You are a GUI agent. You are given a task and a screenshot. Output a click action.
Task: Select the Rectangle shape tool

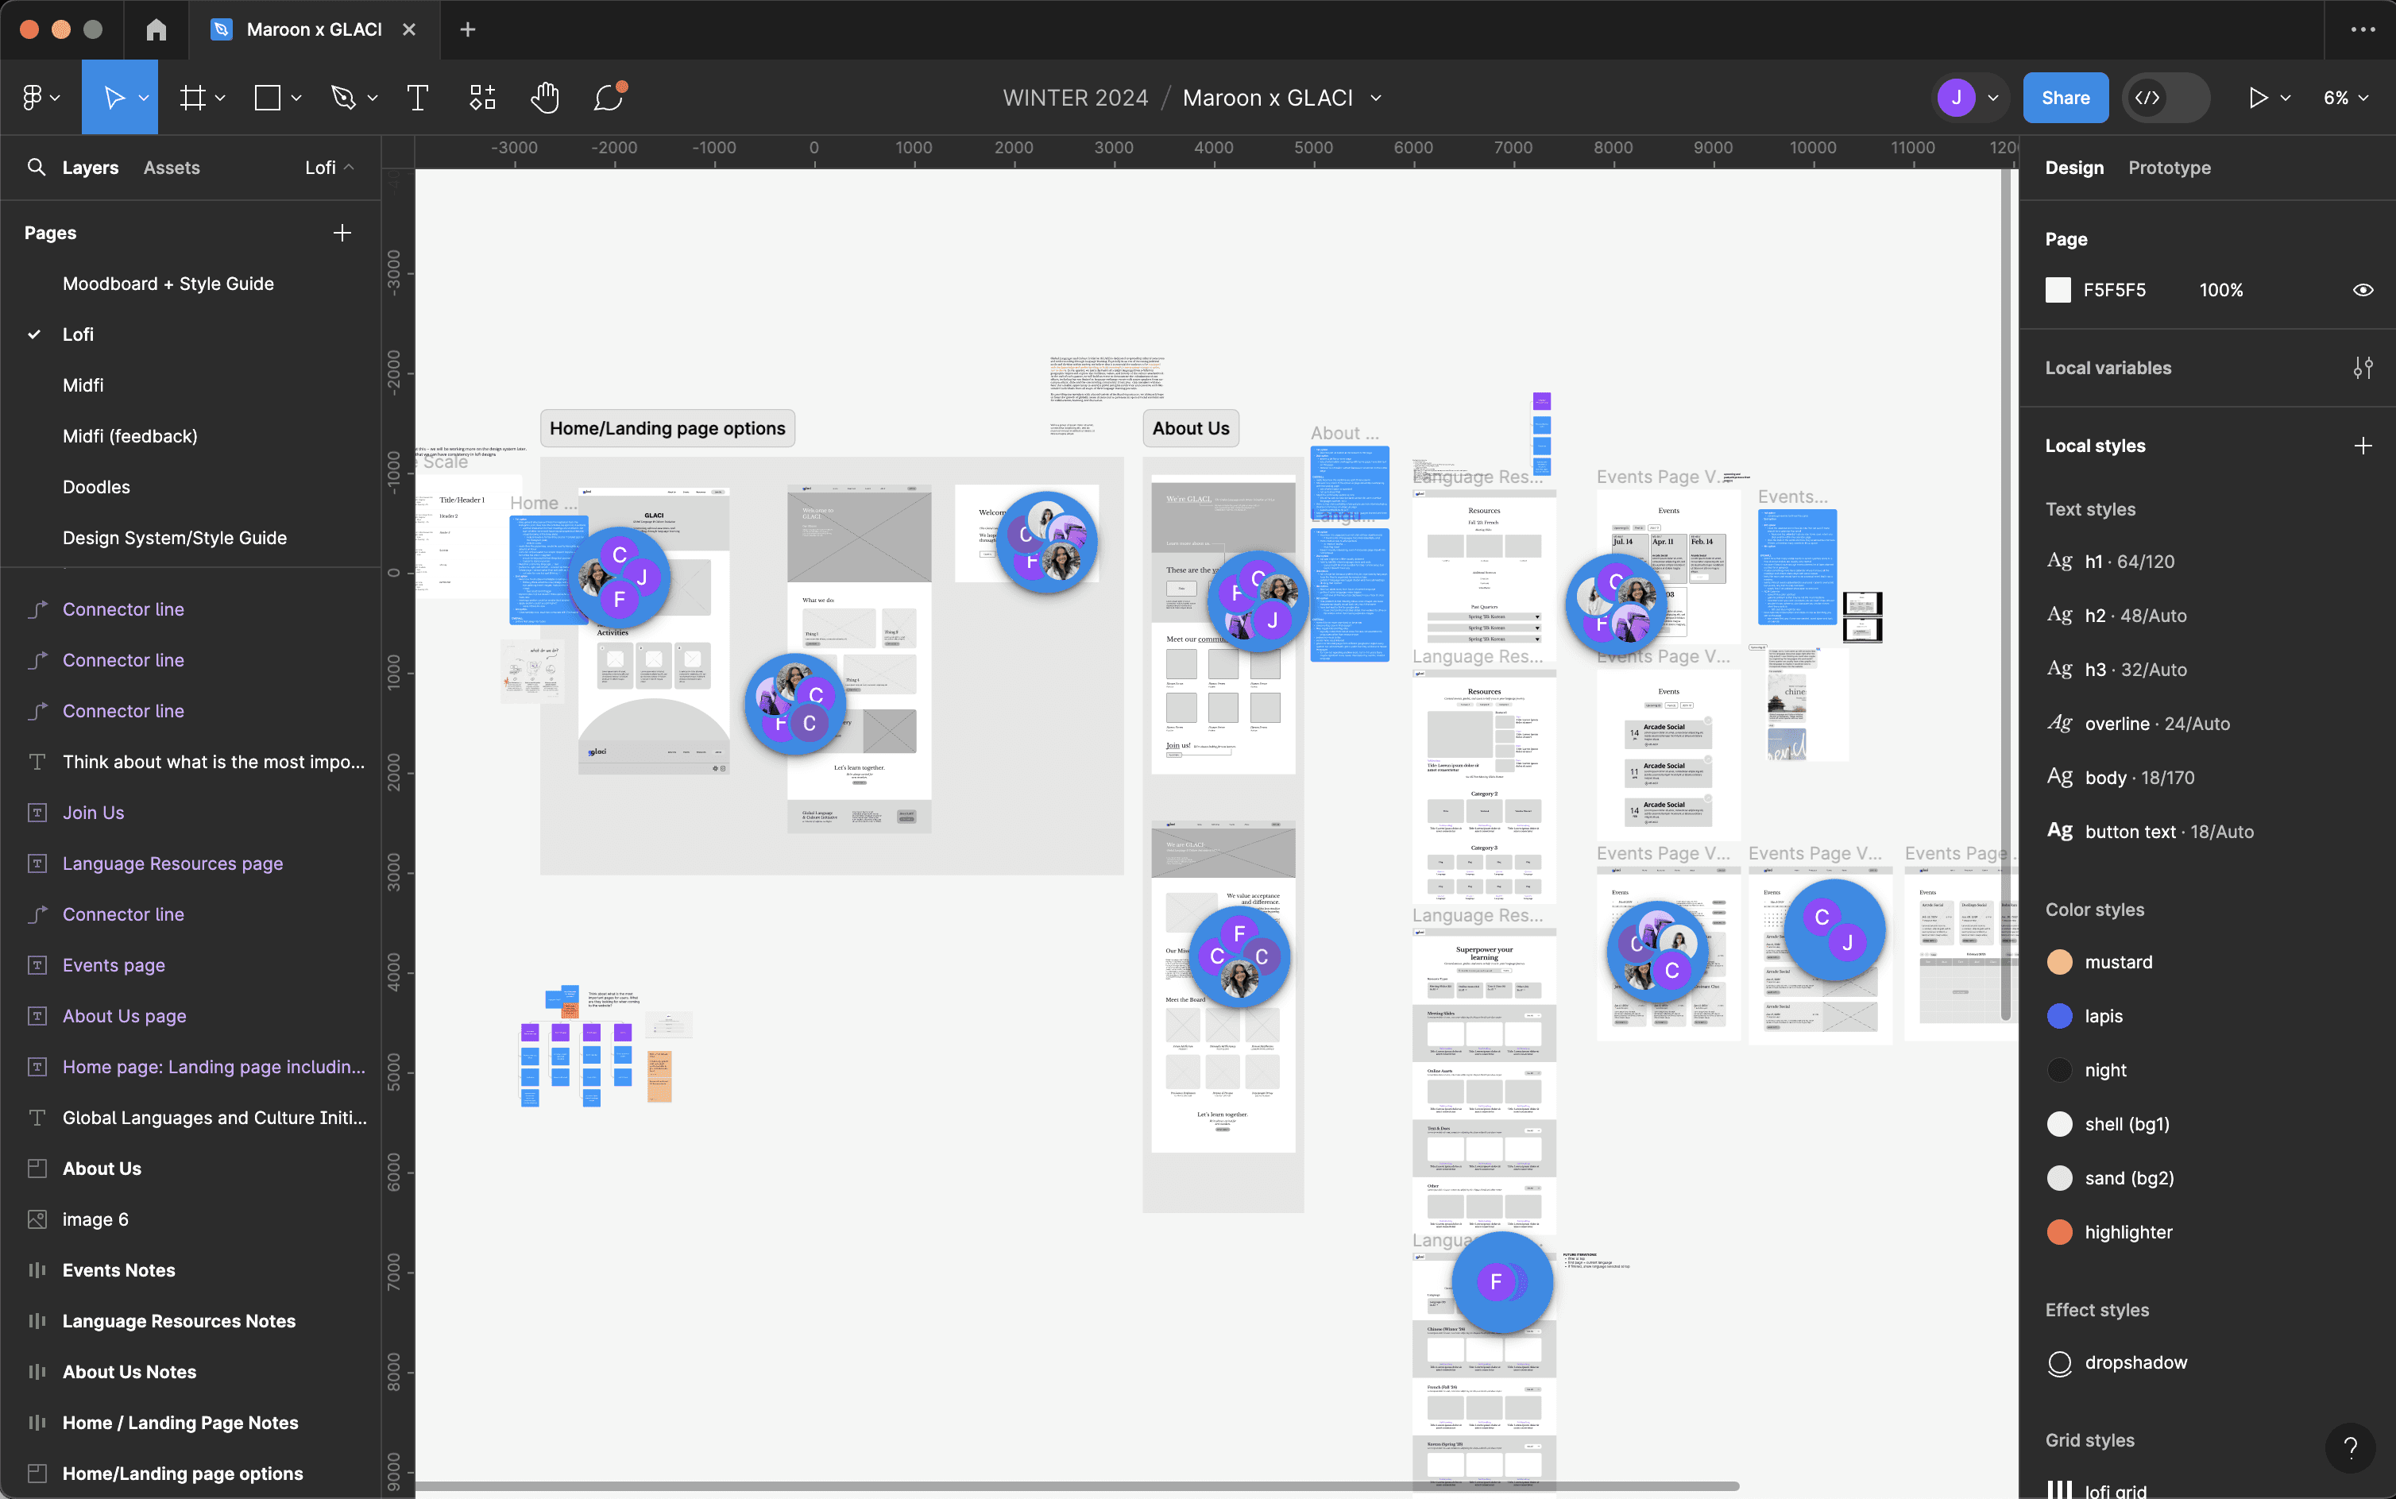tap(268, 97)
